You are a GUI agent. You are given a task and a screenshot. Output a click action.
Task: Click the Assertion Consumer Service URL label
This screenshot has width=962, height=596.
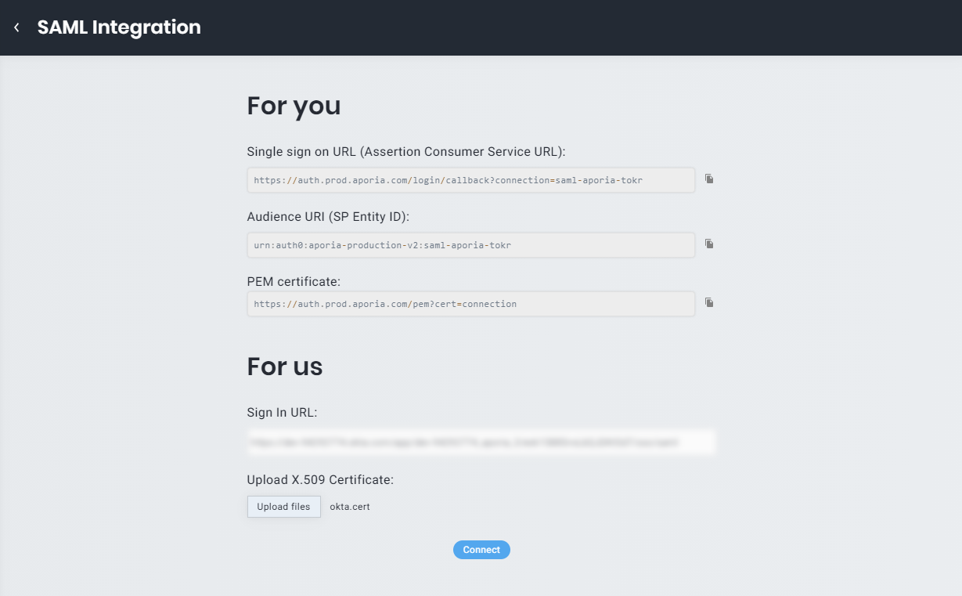click(x=405, y=152)
